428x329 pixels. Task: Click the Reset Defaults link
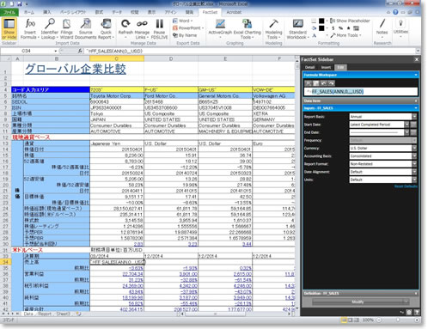(x=406, y=186)
